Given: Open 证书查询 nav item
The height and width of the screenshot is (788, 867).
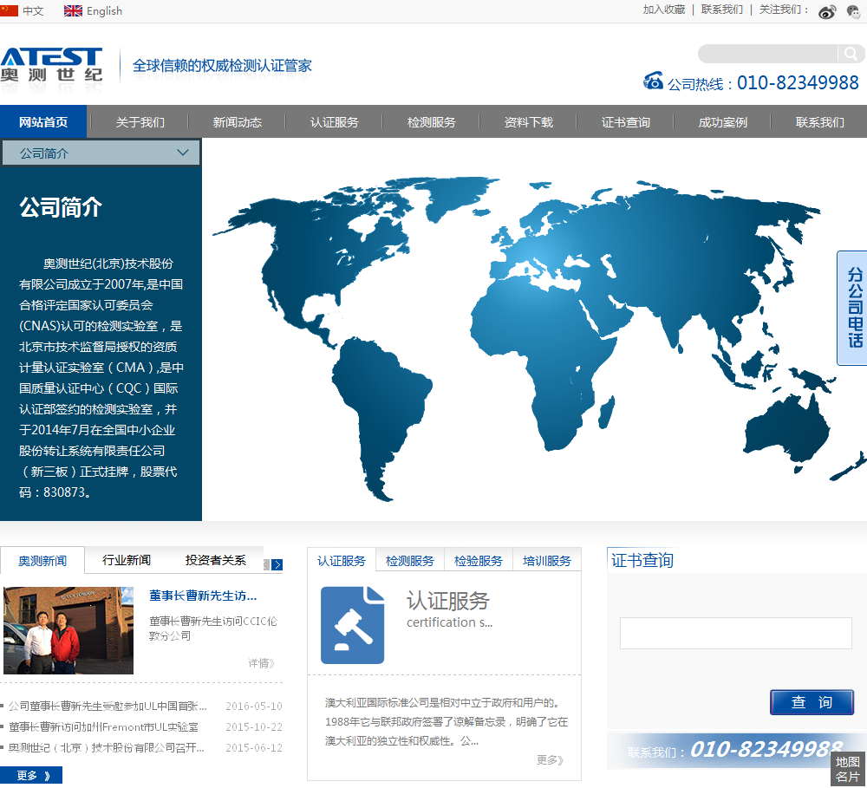Looking at the screenshot, I should click(625, 121).
